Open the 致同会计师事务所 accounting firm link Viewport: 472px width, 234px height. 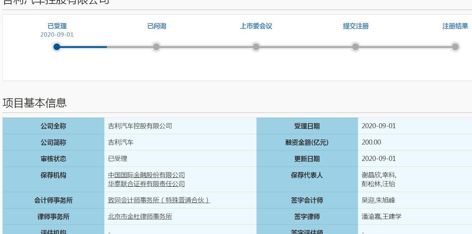[x=159, y=200]
